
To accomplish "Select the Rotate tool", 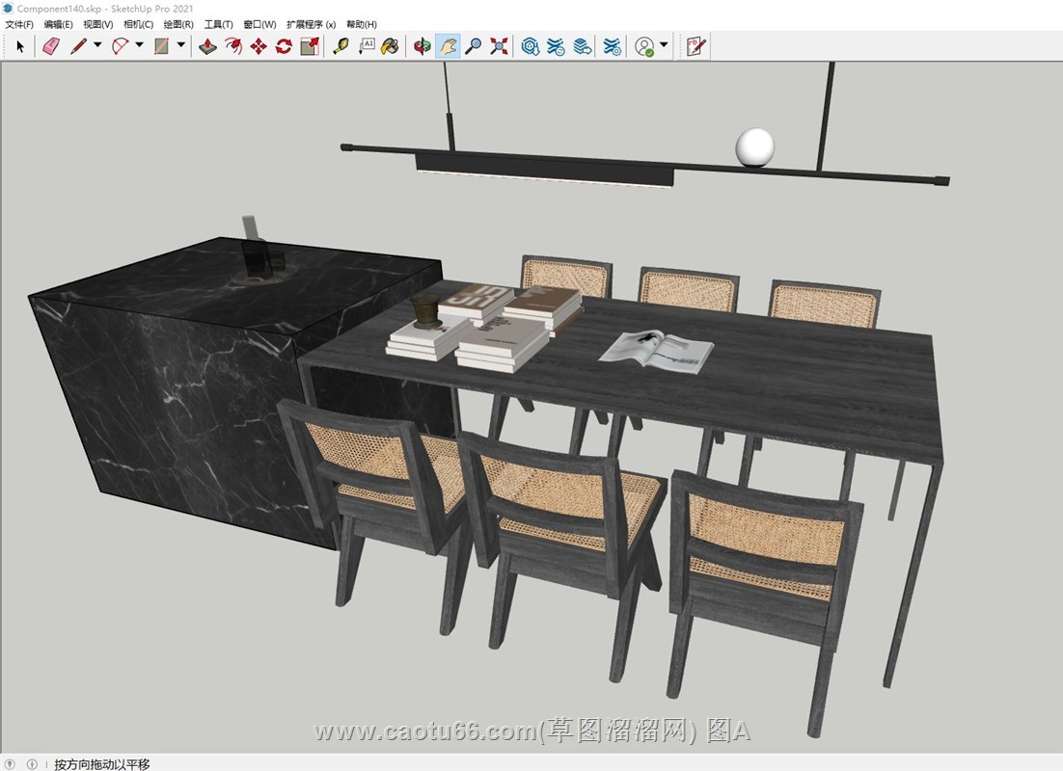I will pos(284,45).
